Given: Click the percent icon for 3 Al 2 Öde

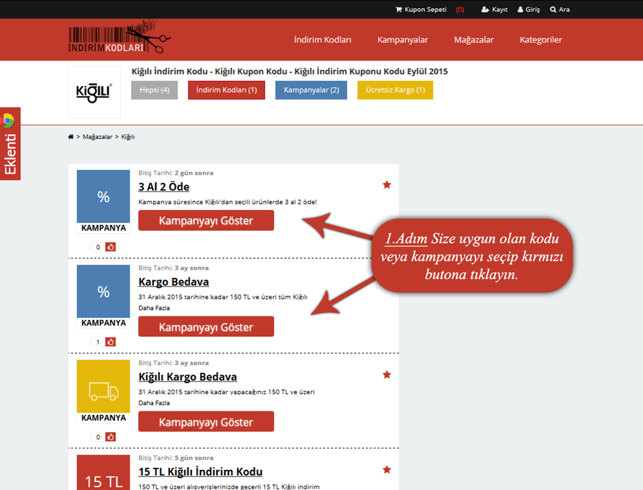Looking at the screenshot, I should tap(103, 197).
